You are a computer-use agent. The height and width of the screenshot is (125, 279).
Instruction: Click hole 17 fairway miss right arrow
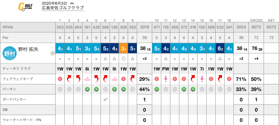(220, 79)
